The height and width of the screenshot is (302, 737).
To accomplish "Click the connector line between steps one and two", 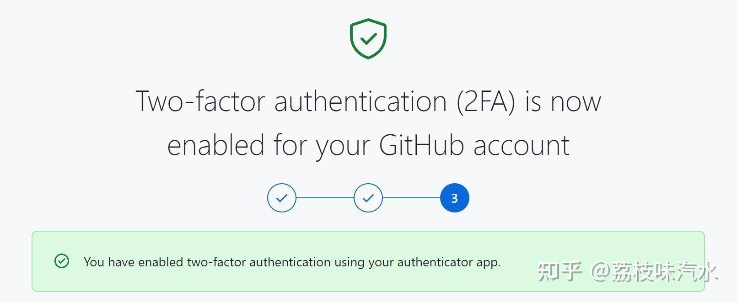I will 325,198.
